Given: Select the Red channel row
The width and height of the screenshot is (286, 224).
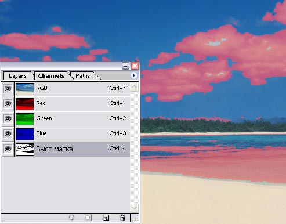Looking at the screenshot, I should coord(73,104).
